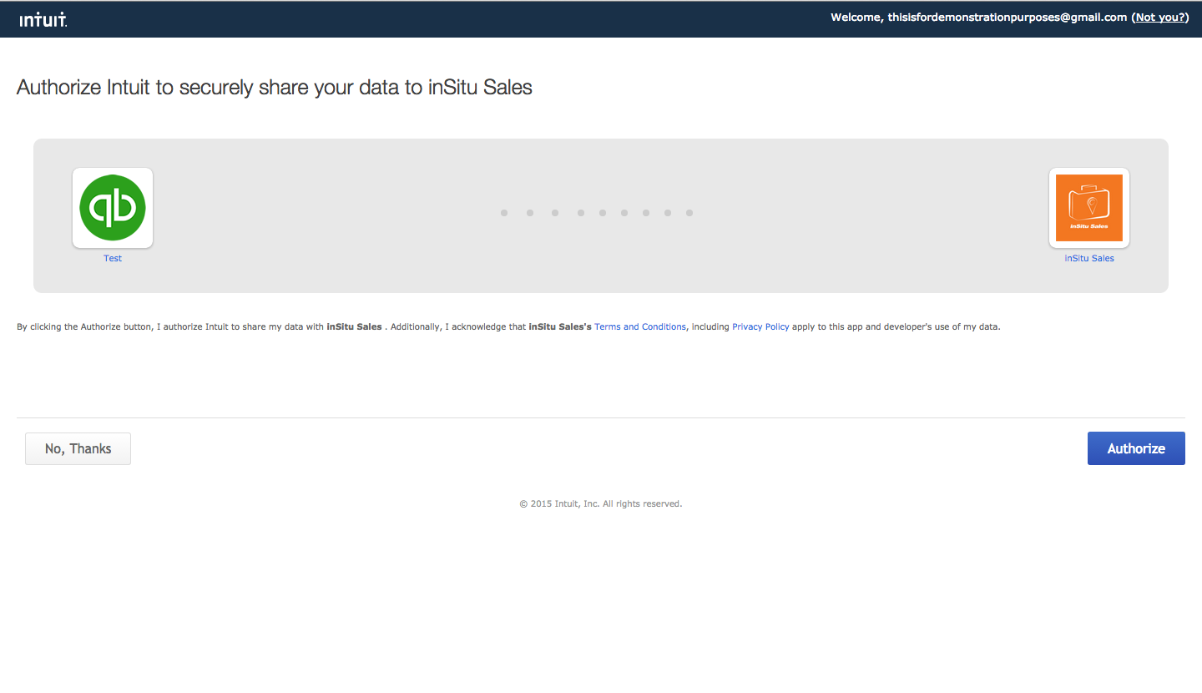Image resolution: width=1202 pixels, height=693 pixels.
Task: Click the first dot of connection indicator
Action: (504, 213)
